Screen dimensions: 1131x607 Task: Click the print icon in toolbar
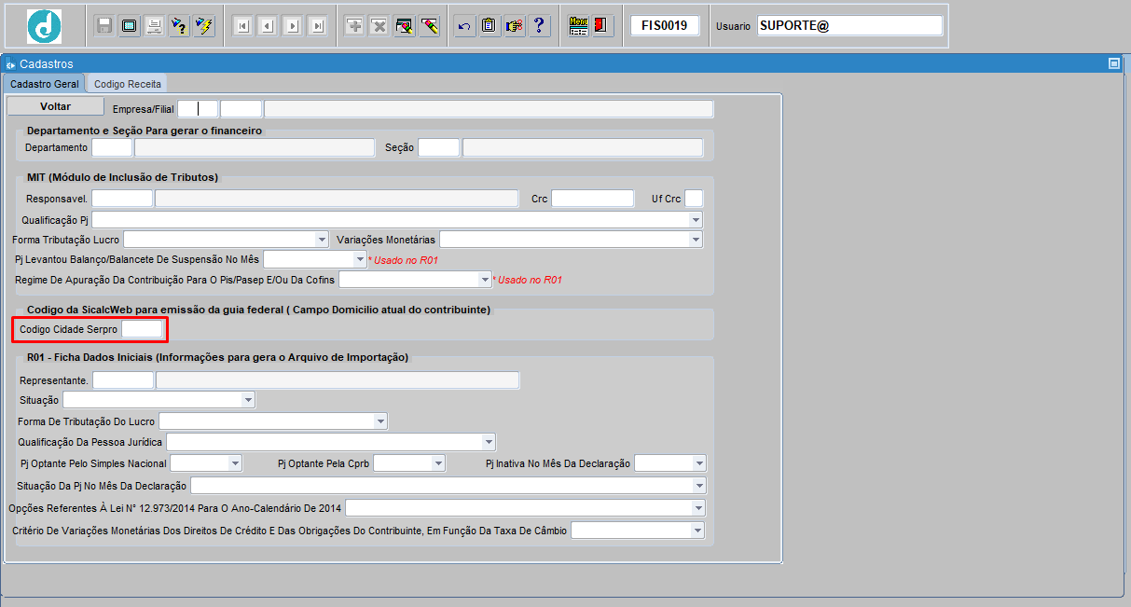[x=155, y=26]
